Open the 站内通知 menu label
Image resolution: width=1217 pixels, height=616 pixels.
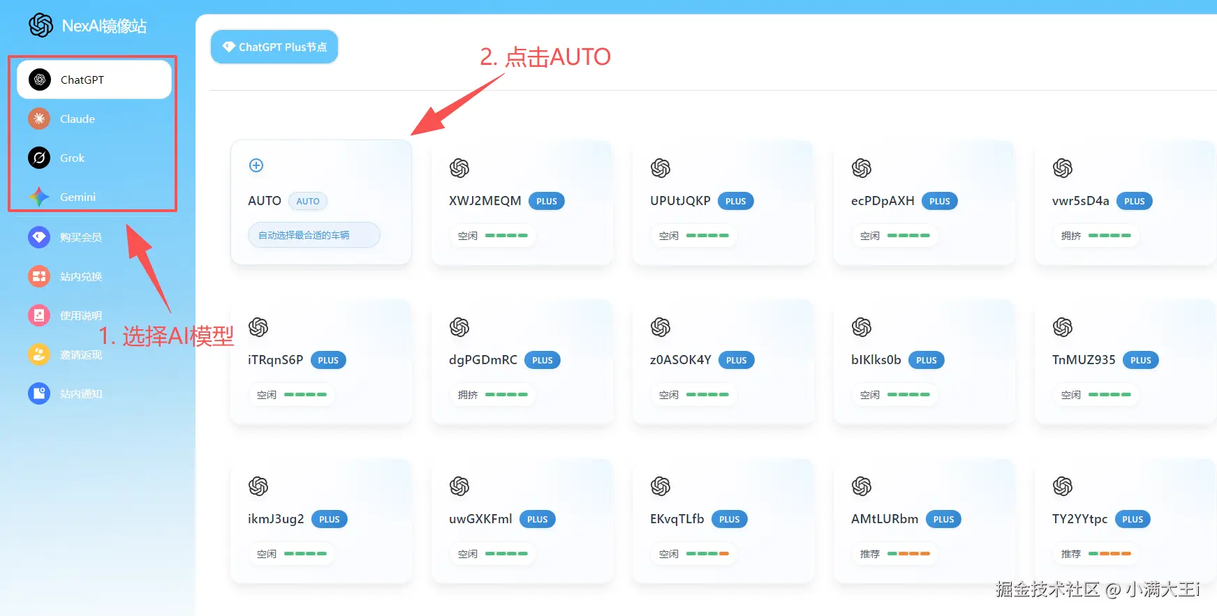pos(81,393)
